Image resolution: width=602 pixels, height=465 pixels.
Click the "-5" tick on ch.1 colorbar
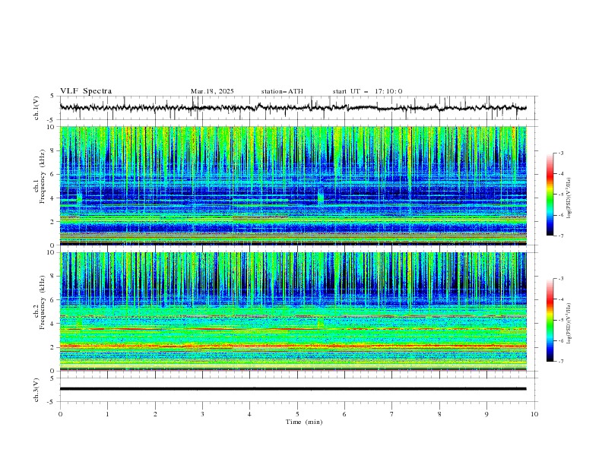pos(560,195)
